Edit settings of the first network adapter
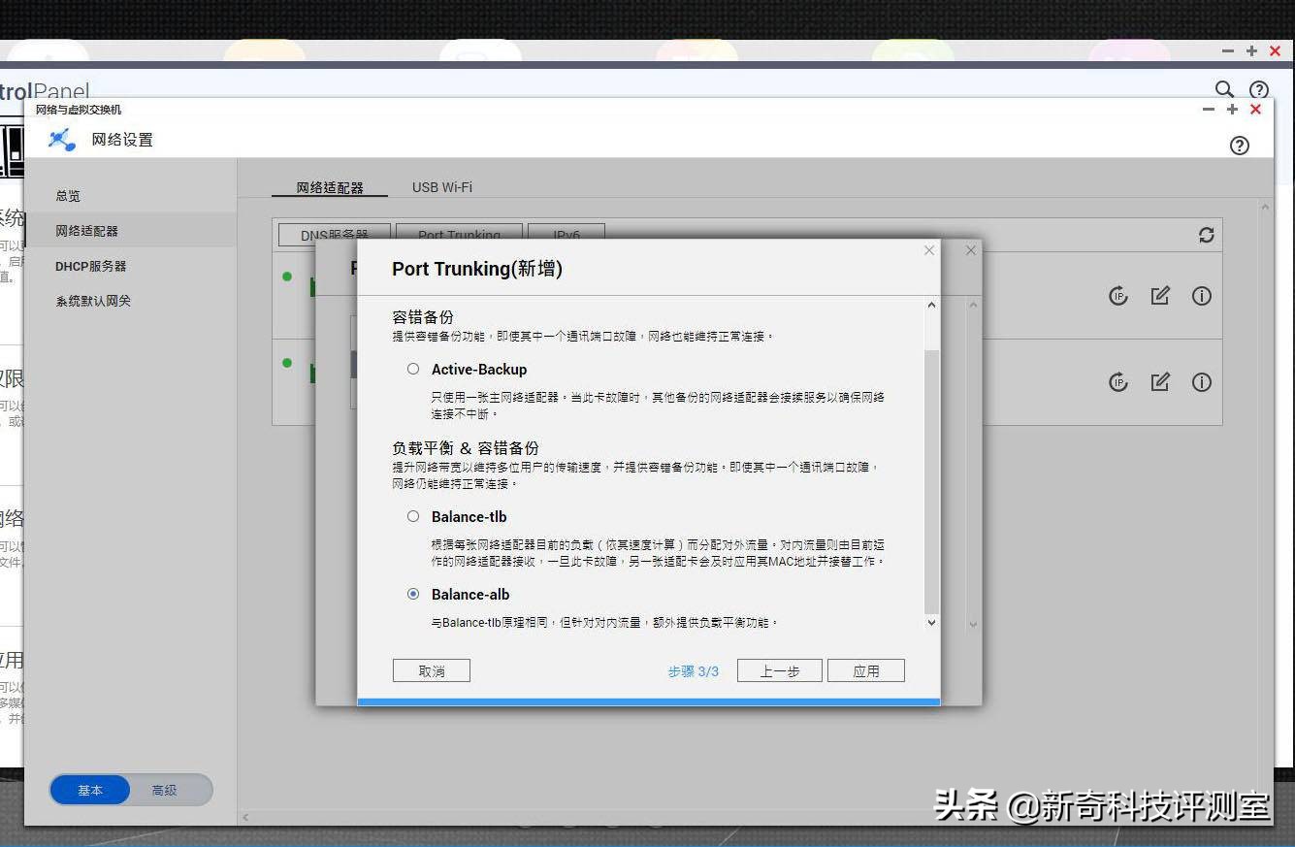The height and width of the screenshot is (847, 1295). click(x=1160, y=296)
